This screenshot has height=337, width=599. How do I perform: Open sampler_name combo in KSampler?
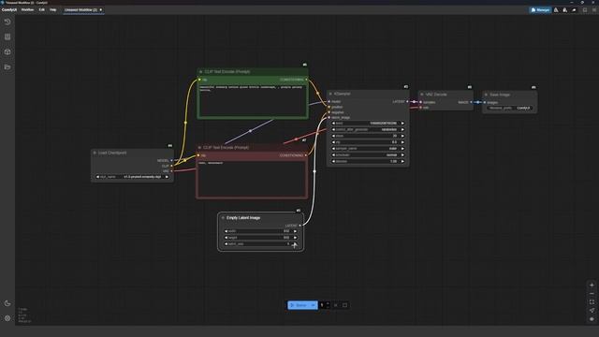click(368, 149)
